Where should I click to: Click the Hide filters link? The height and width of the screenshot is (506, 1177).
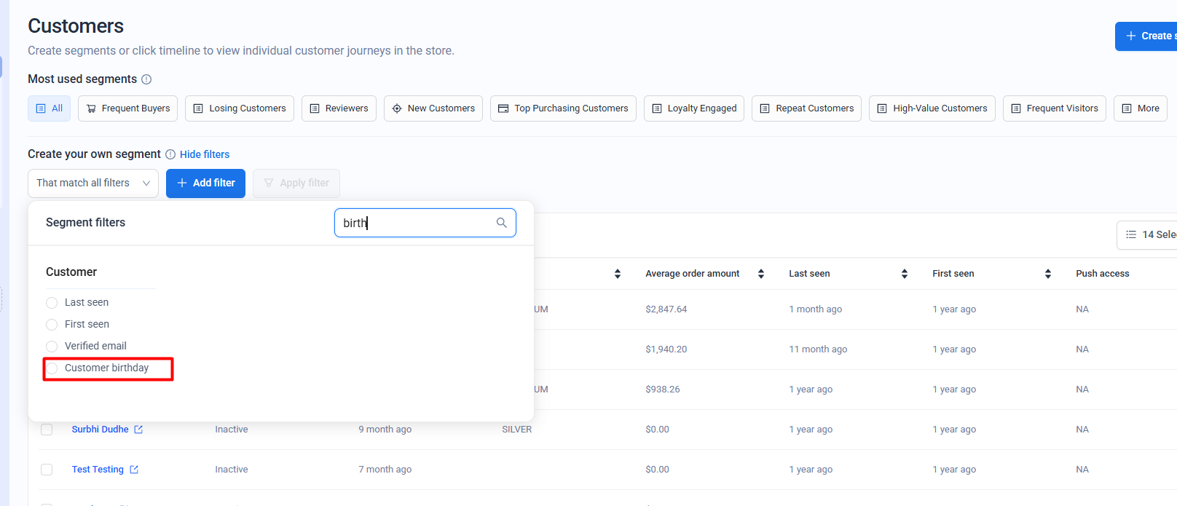click(x=205, y=154)
